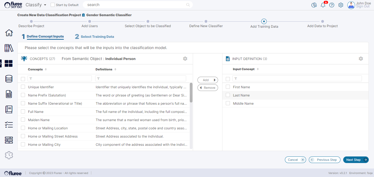This screenshot has width=374, height=177.
Task: Open the checklist icon in sidebar
Action: 9,125
